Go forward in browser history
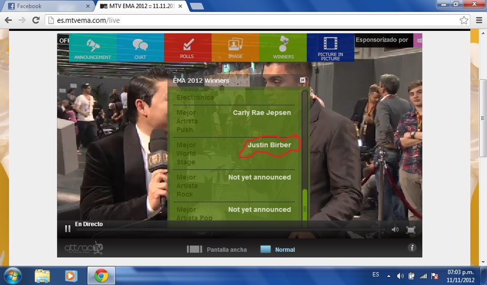 pyautogui.click(x=22, y=20)
